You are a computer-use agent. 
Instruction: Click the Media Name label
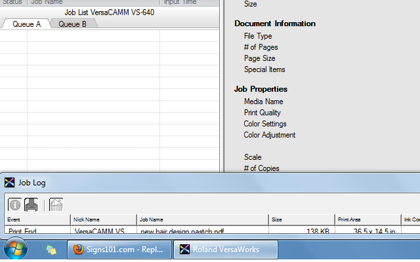coord(264,102)
